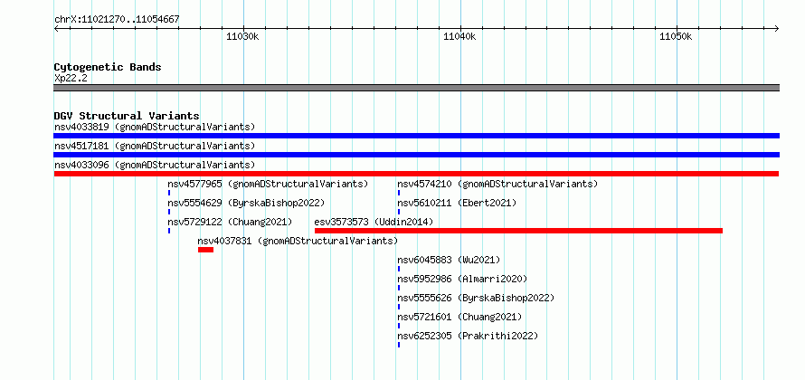Viewport: 805px width, 380px height.
Task: Click the small blue marker under nsv5555626
Action: [398, 307]
